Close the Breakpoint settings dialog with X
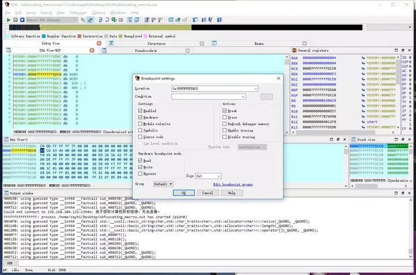416x275 pixels. tap(278, 78)
